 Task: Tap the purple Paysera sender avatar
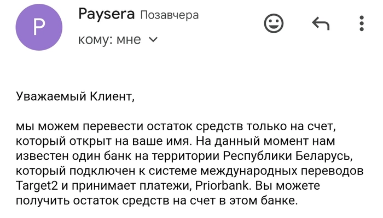(39, 27)
